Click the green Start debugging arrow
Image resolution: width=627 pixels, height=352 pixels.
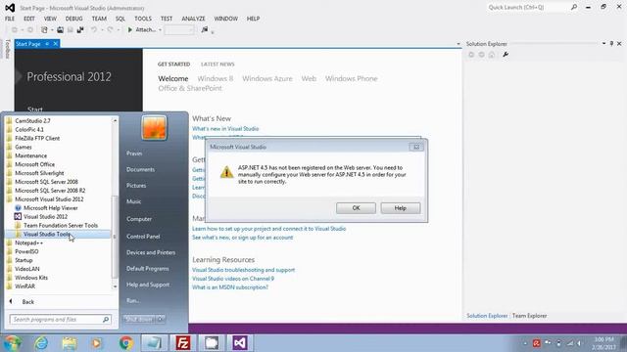130,30
